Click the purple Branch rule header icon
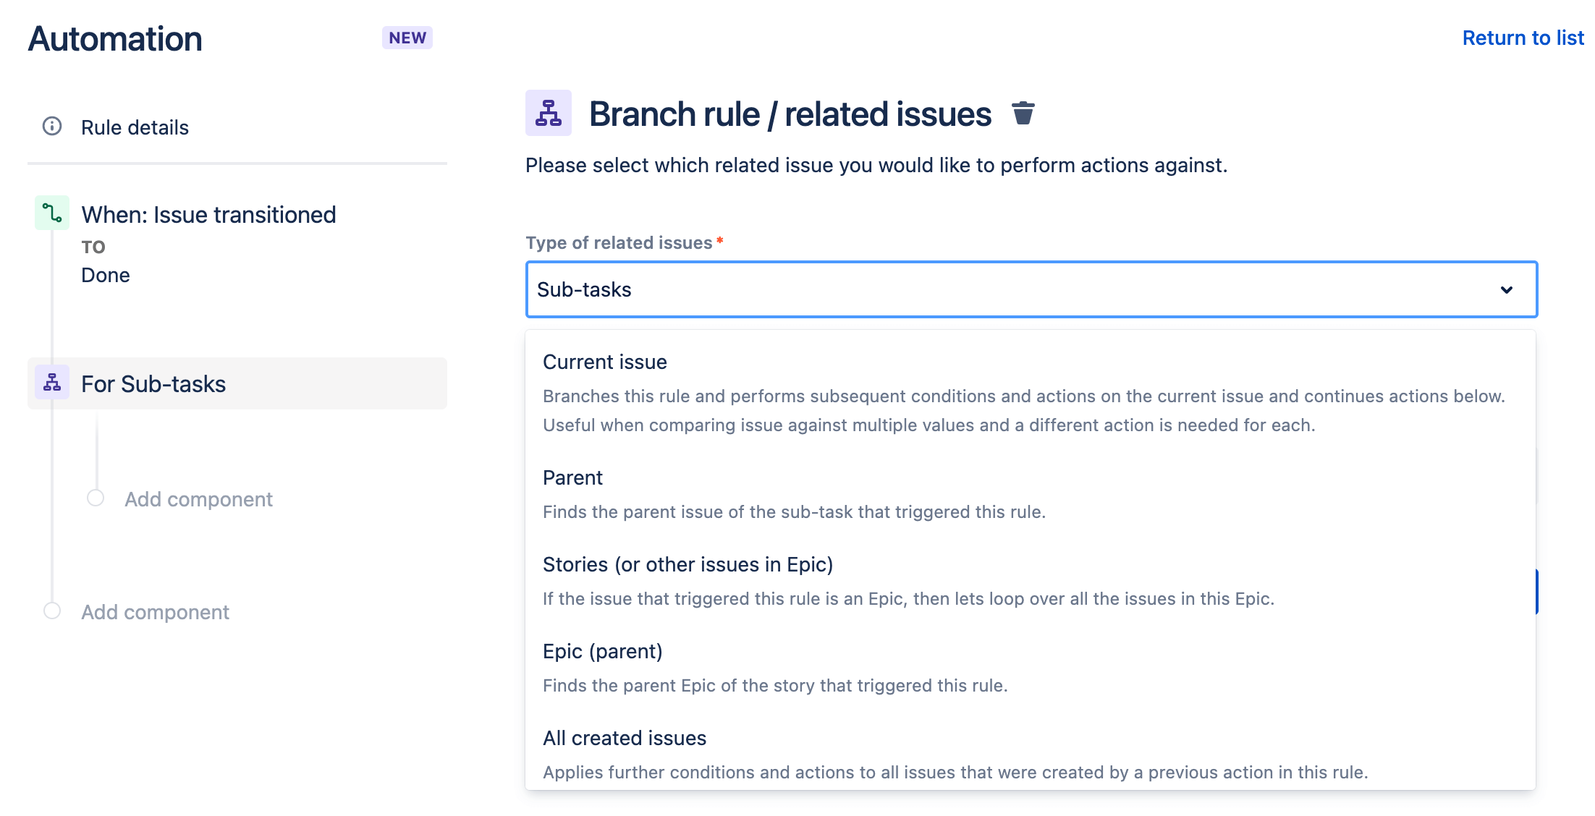The image size is (1595, 816). pos(549,113)
